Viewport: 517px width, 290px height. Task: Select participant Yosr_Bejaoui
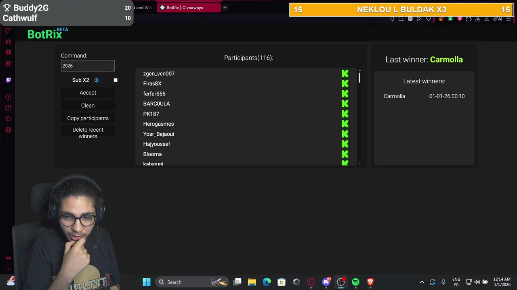click(x=159, y=134)
